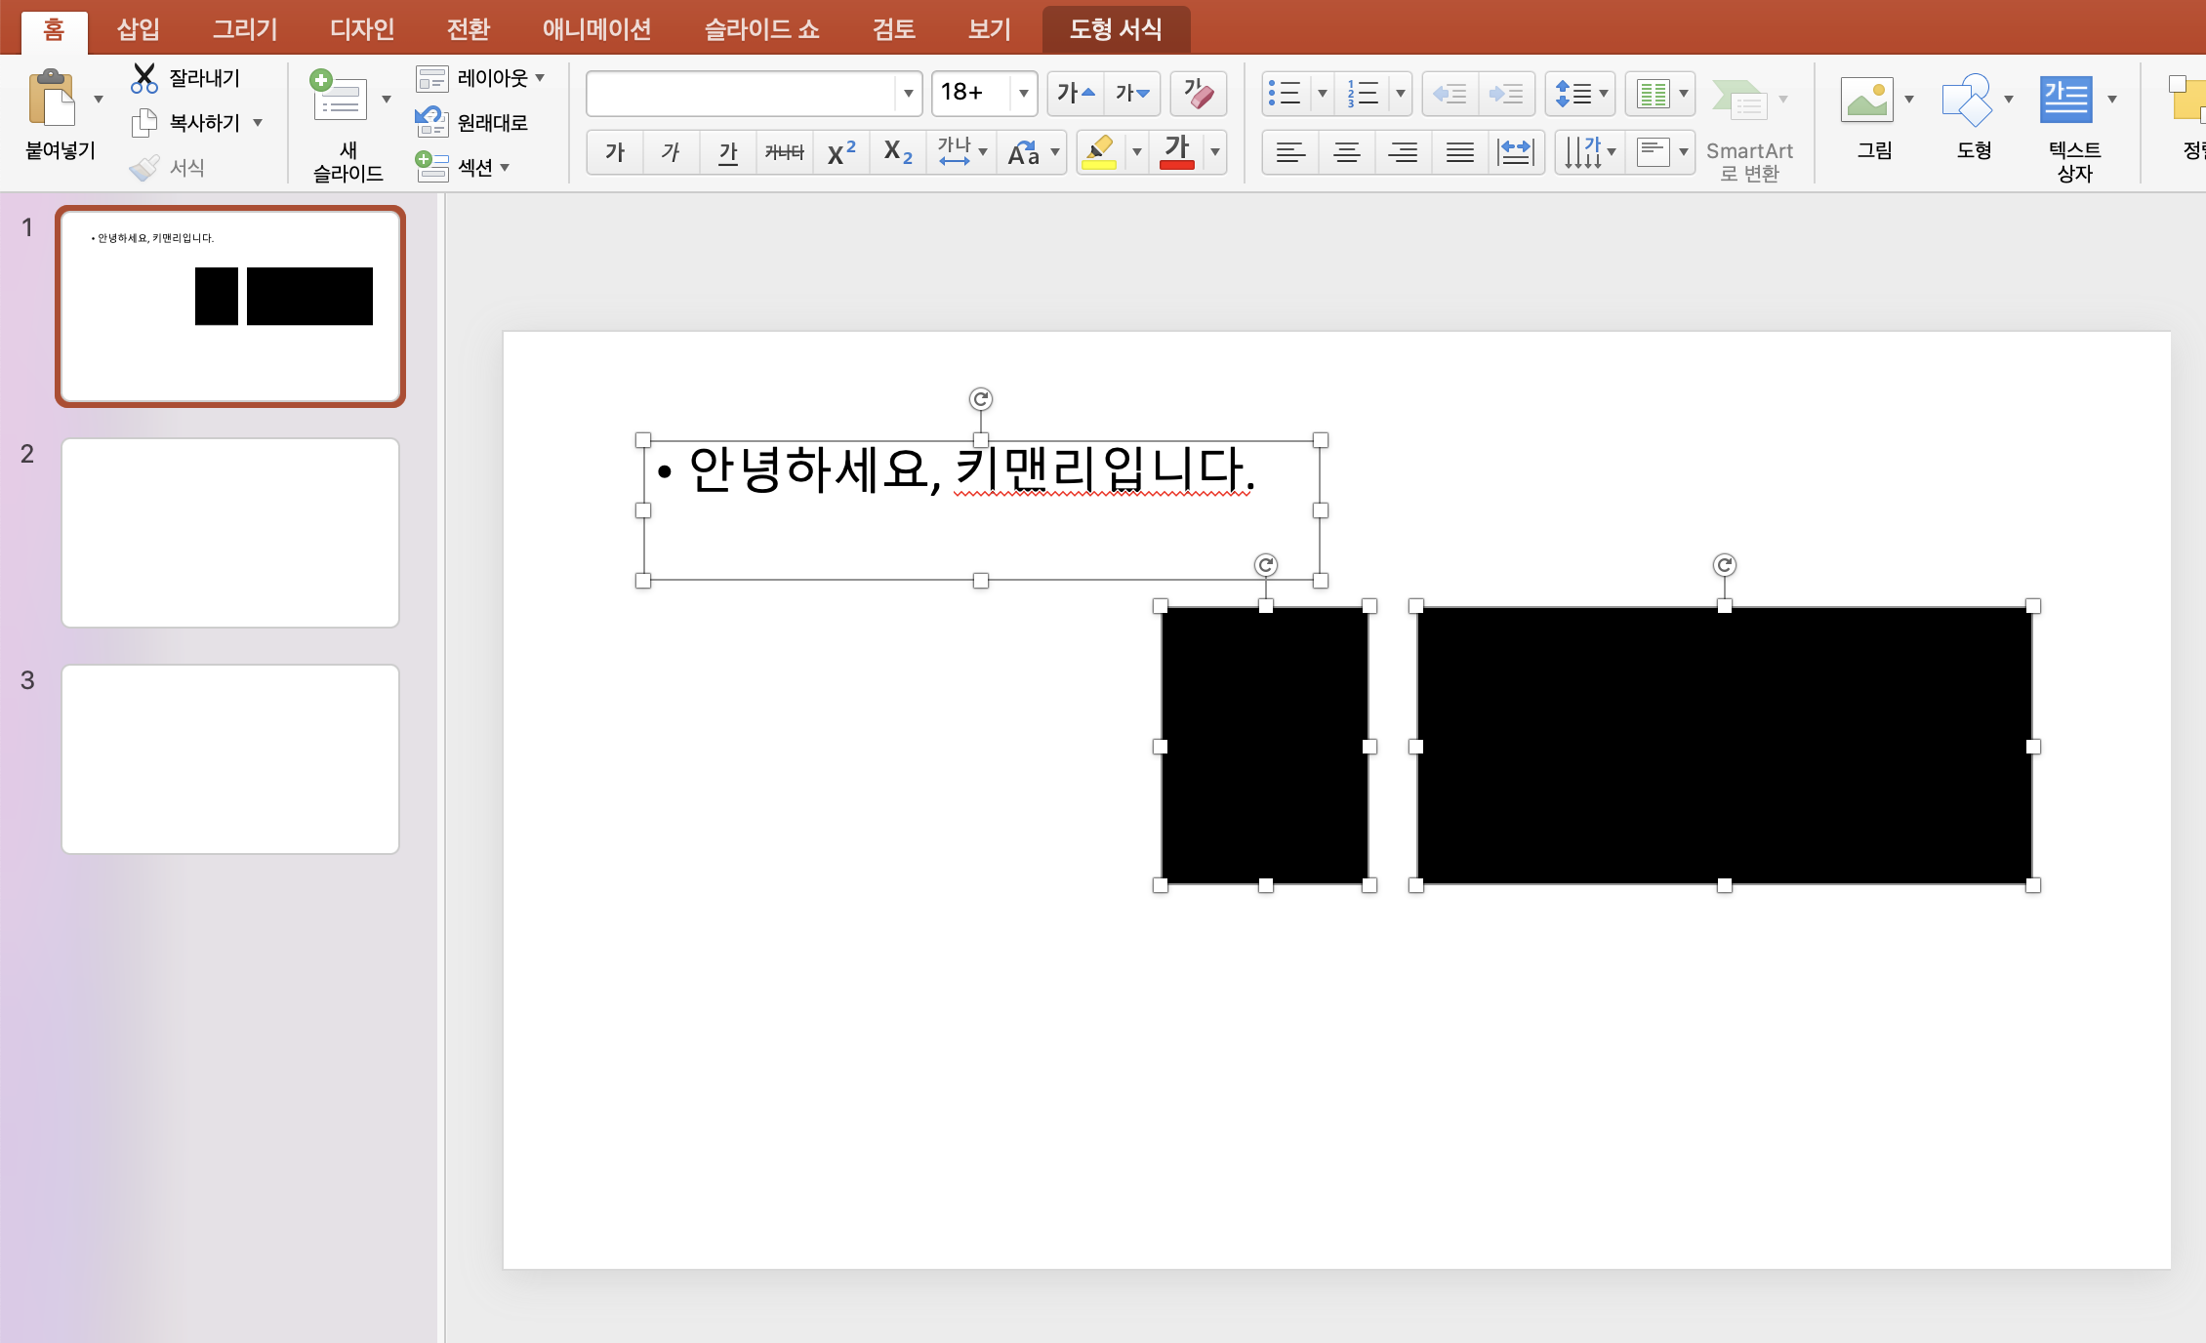Increase font size with the larger 가 icon

1075,94
